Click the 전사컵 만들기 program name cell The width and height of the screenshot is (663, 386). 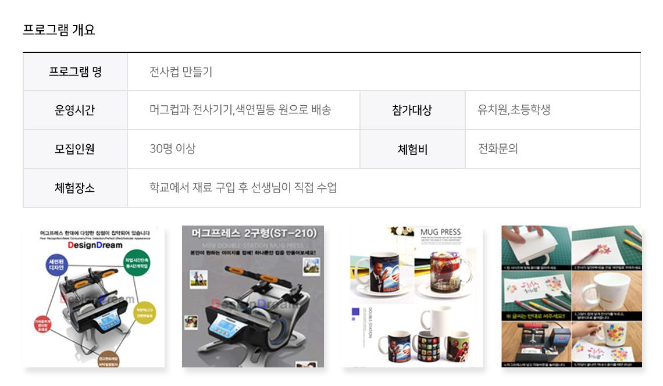pos(384,72)
